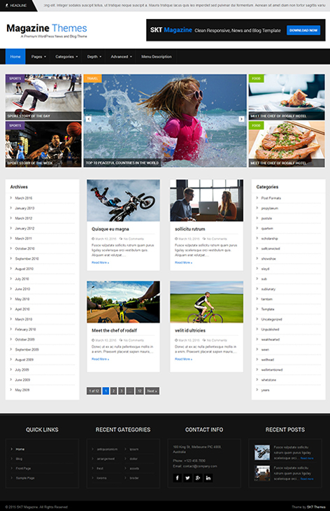Click Read More under Quisque eu magna

pos(100,262)
